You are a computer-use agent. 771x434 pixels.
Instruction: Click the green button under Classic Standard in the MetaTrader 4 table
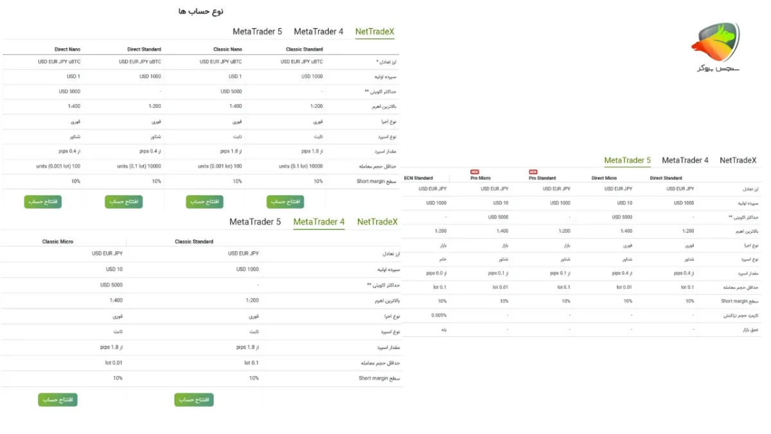click(x=194, y=400)
